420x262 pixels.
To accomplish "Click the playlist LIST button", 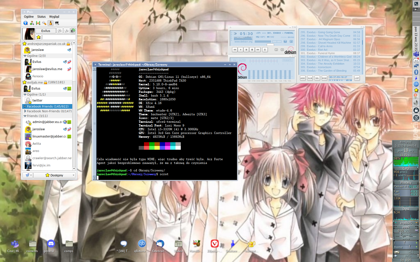I will point(357,78).
